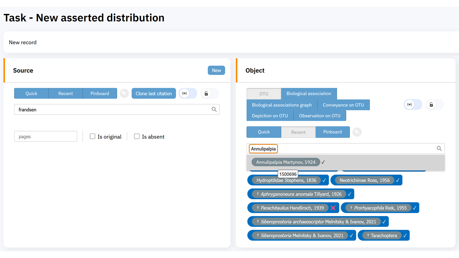459x258 pixels.
Task: Click the pin icon in Source panel
Action: (124, 94)
